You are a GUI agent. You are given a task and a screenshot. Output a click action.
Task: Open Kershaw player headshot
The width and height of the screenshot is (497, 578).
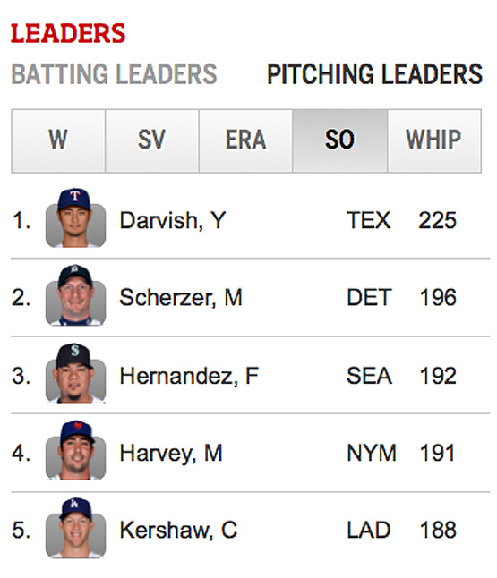(75, 528)
